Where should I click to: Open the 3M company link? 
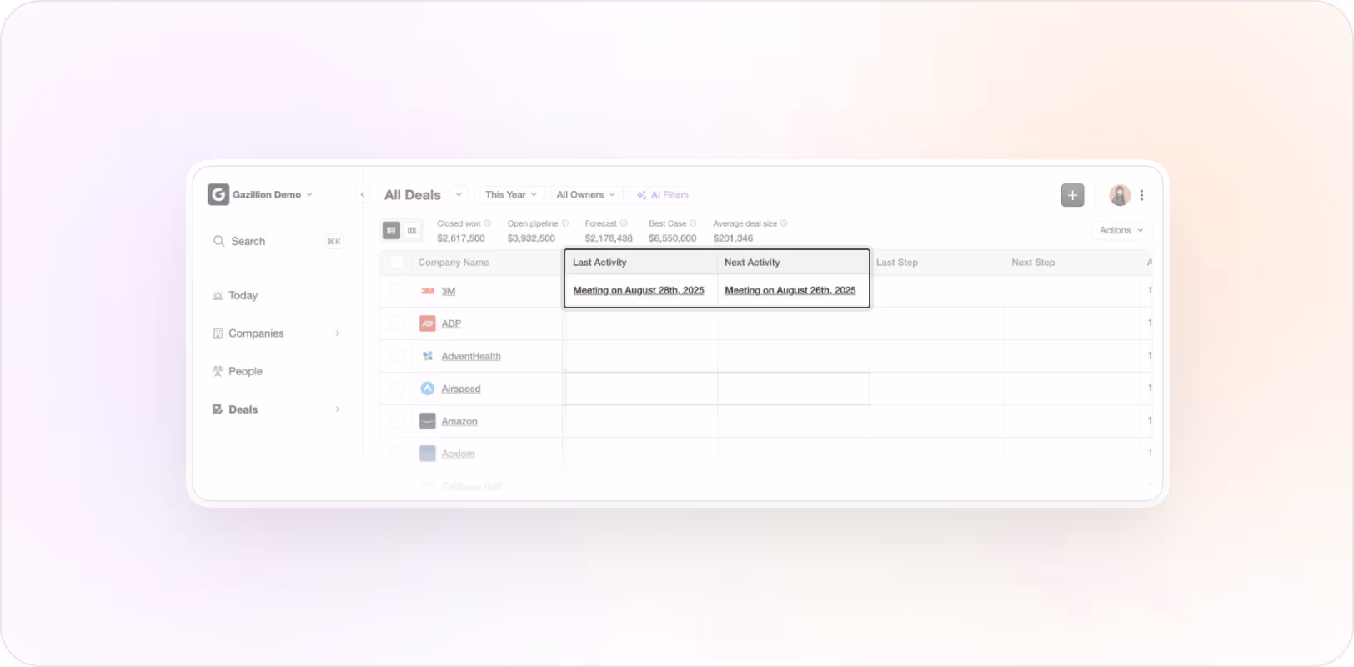(x=449, y=291)
